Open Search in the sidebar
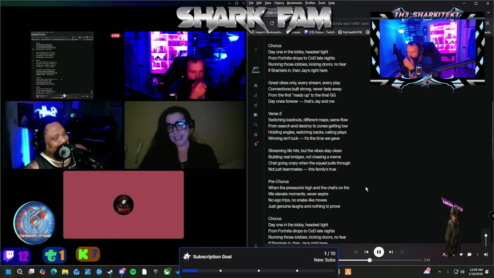The height and width of the screenshot is (278, 494). (x=255, y=125)
